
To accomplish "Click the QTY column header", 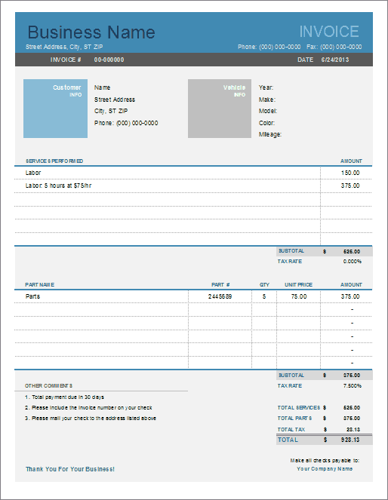I will coord(264,285).
